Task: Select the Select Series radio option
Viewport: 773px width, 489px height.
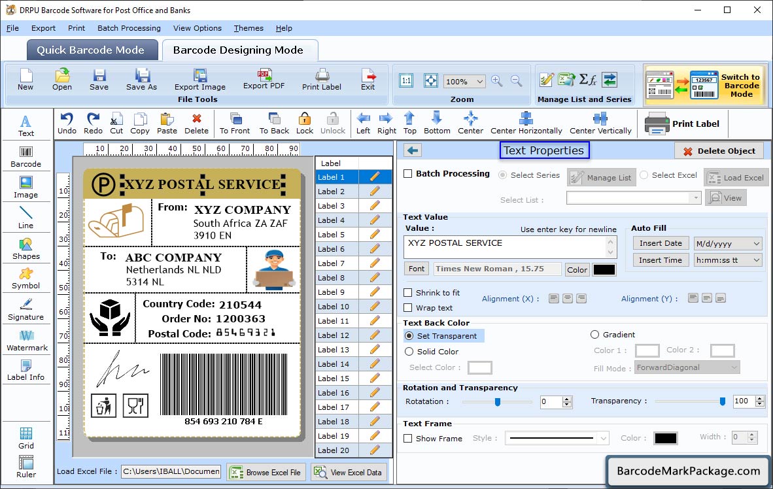Action: coord(502,175)
